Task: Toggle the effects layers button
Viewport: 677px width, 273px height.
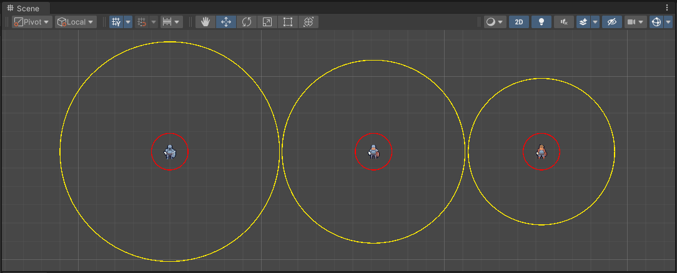Action: [x=583, y=22]
